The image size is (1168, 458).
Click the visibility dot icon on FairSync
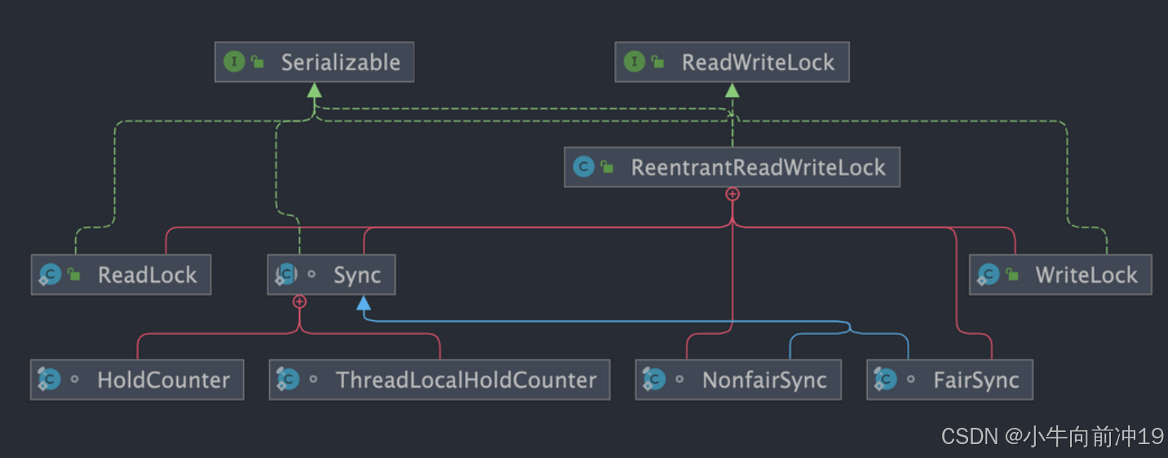click(x=910, y=380)
